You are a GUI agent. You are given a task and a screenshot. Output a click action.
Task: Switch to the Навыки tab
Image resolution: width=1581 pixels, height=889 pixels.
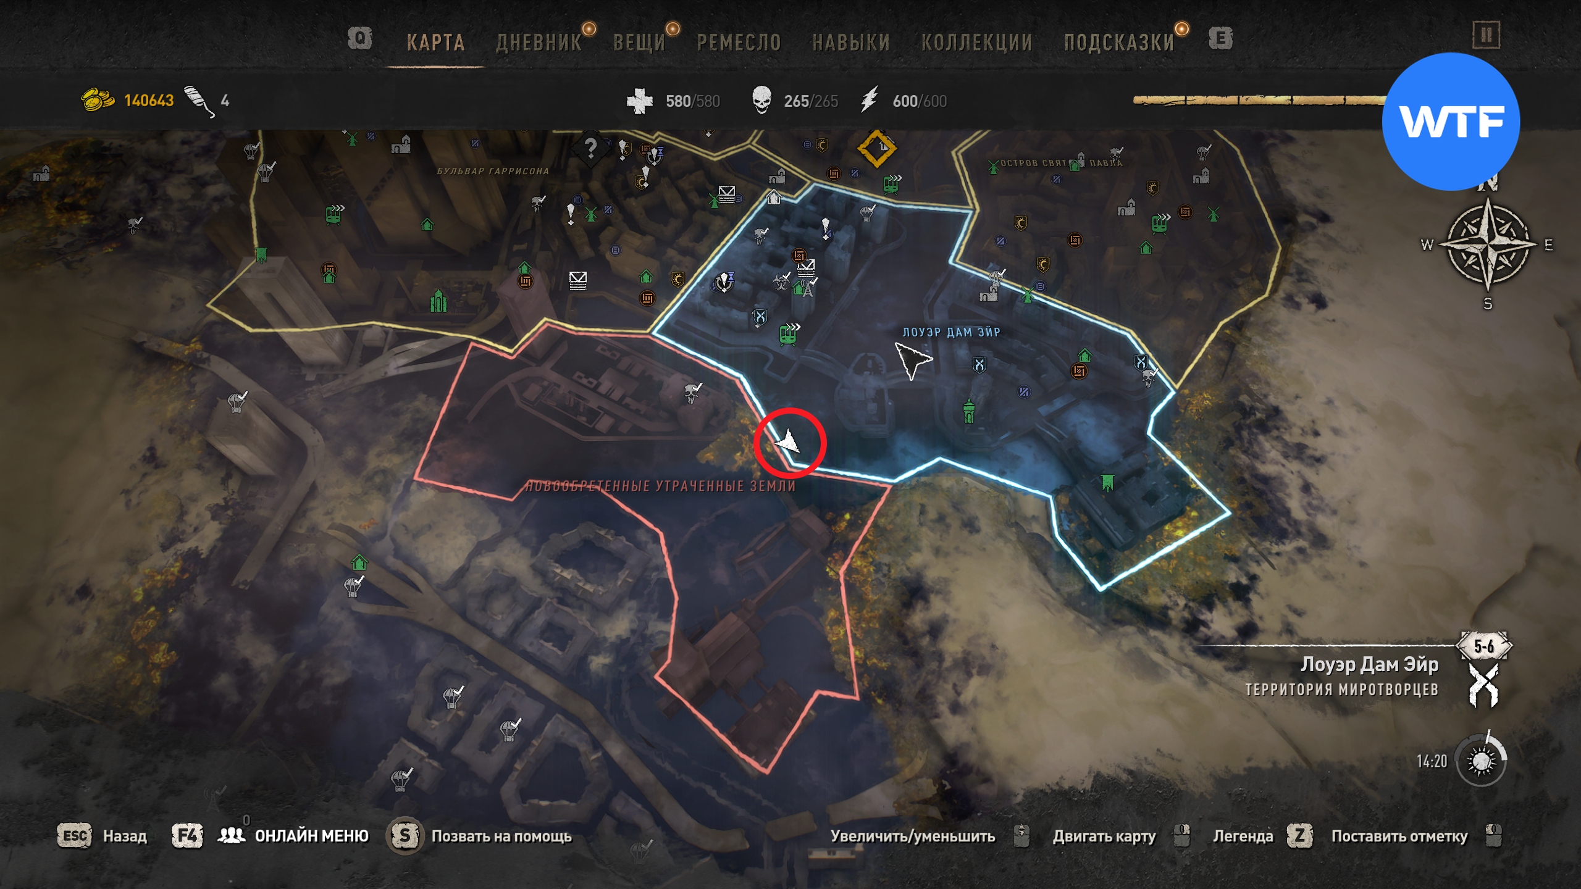click(851, 42)
